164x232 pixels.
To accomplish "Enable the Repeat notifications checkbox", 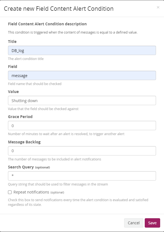I will pyautogui.click(x=10, y=192).
